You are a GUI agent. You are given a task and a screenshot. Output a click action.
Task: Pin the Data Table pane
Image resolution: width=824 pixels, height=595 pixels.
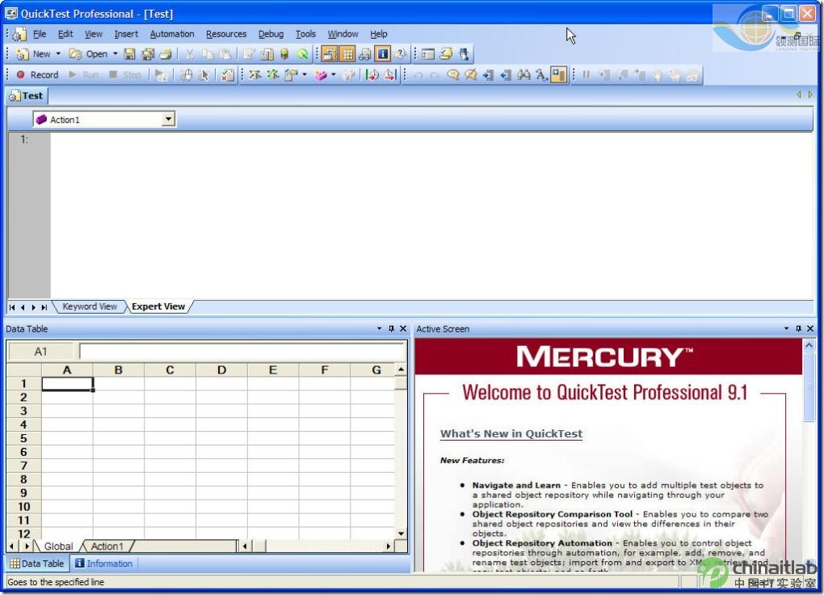(x=391, y=328)
